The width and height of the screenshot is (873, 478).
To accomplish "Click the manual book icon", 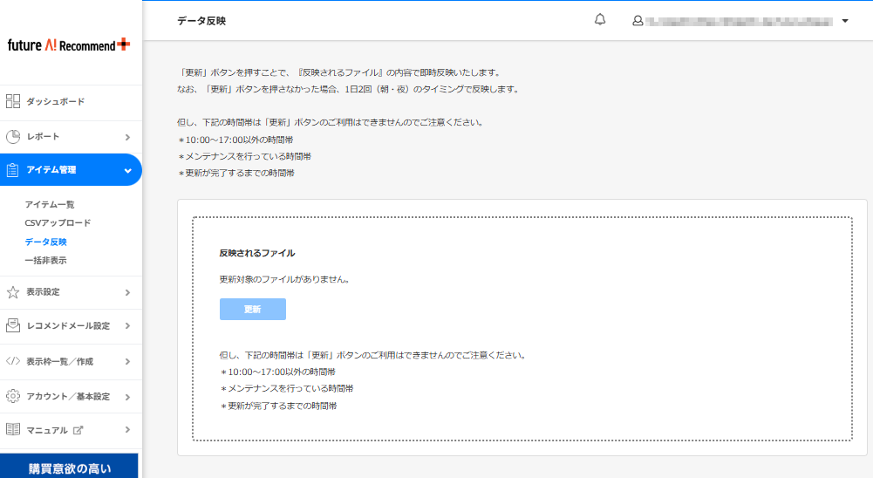I will click(13, 430).
